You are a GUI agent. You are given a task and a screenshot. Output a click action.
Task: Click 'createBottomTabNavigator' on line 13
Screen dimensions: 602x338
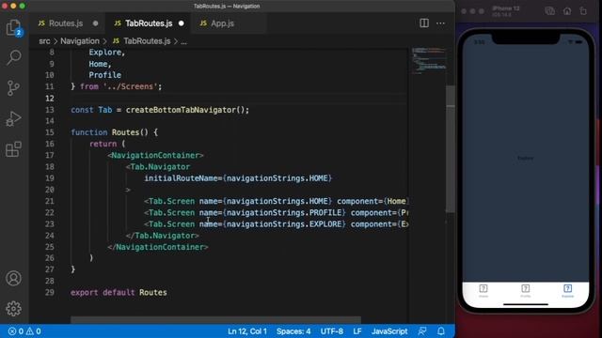[181, 110]
